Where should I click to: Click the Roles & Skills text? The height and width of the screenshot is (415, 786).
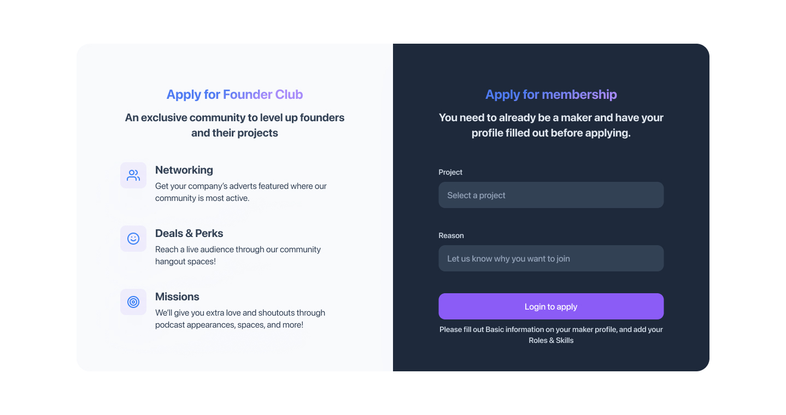point(551,340)
